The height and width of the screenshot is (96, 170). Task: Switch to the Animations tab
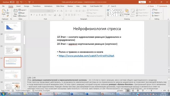(x=48, y=6)
